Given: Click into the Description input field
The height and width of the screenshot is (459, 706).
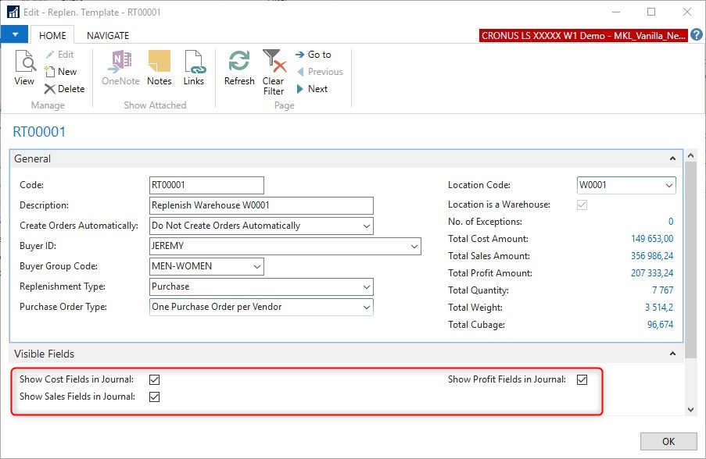Looking at the screenshot, I should [x=261, y=205].
